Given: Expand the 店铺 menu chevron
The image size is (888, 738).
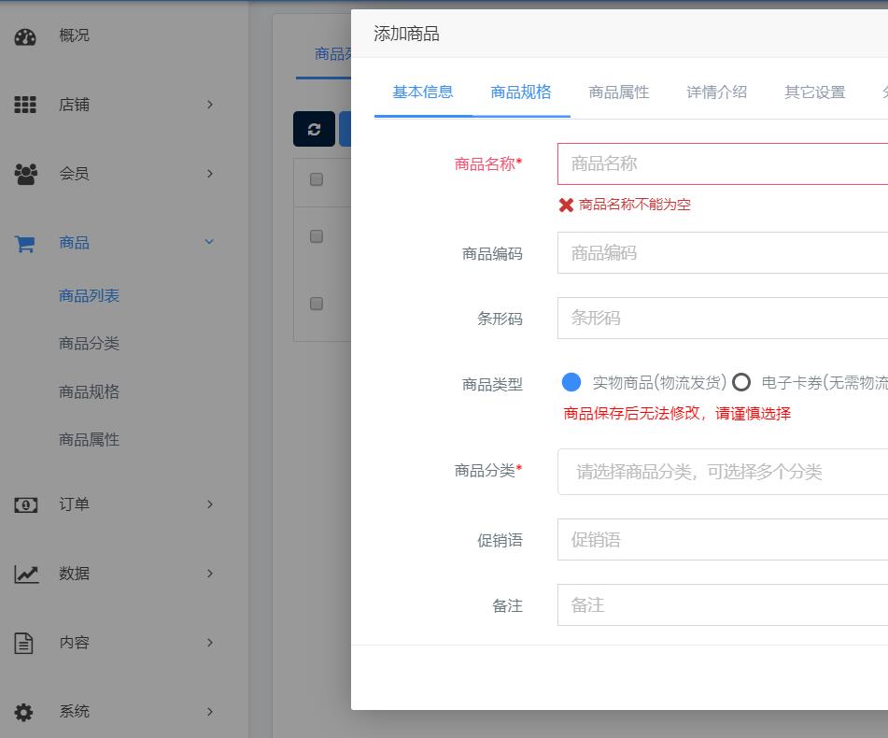Looking at the screenshot, I should (209, 105).
